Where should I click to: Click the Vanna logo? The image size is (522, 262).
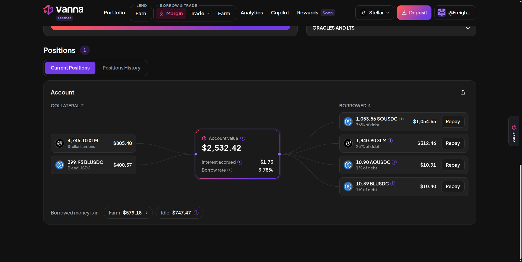click(x=63, y=10)
